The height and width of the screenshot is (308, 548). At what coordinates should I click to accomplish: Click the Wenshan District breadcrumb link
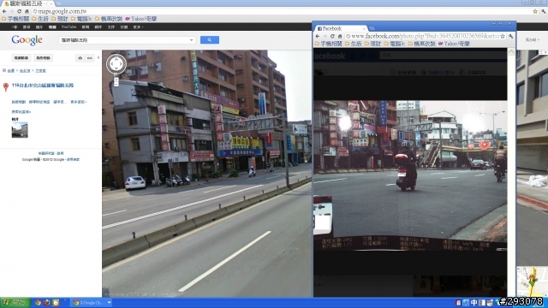[40, 70]
